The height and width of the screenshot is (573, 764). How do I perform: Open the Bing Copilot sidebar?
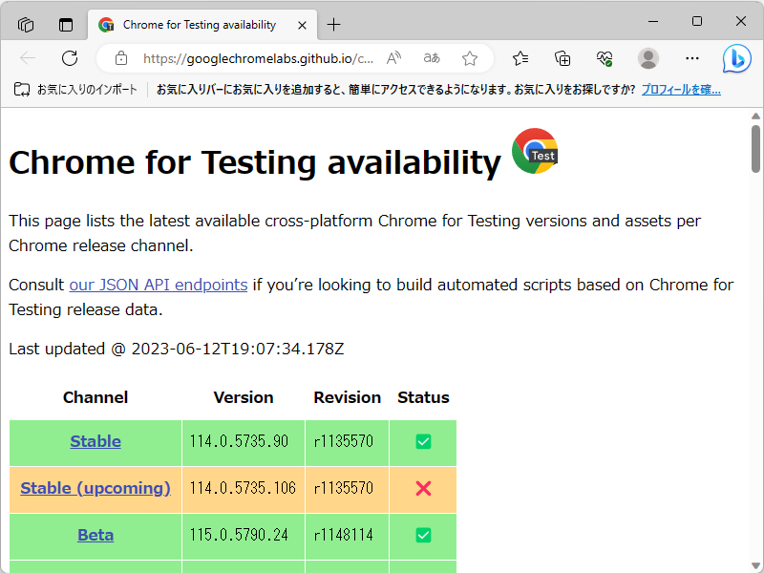[736, 58]
